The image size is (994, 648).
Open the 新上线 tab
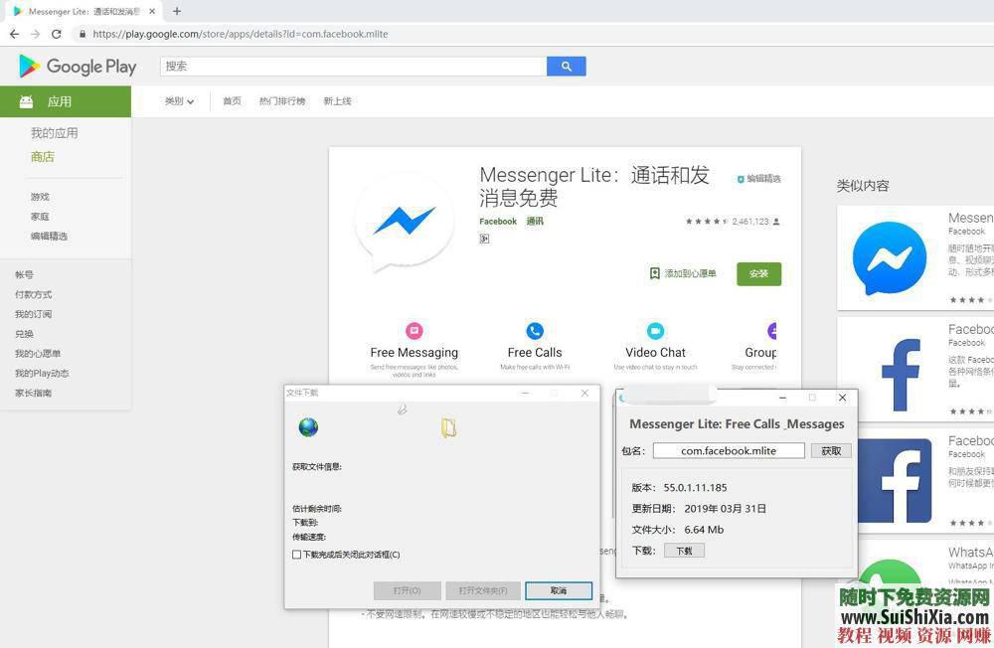pyautogui.click(x=337, y=101)
